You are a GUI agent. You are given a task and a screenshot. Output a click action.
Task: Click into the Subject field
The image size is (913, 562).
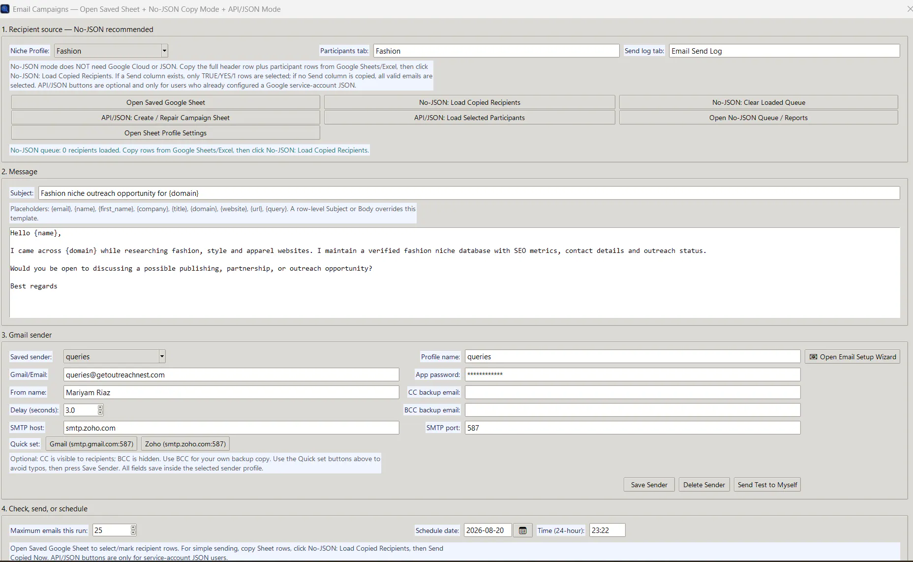469,193
